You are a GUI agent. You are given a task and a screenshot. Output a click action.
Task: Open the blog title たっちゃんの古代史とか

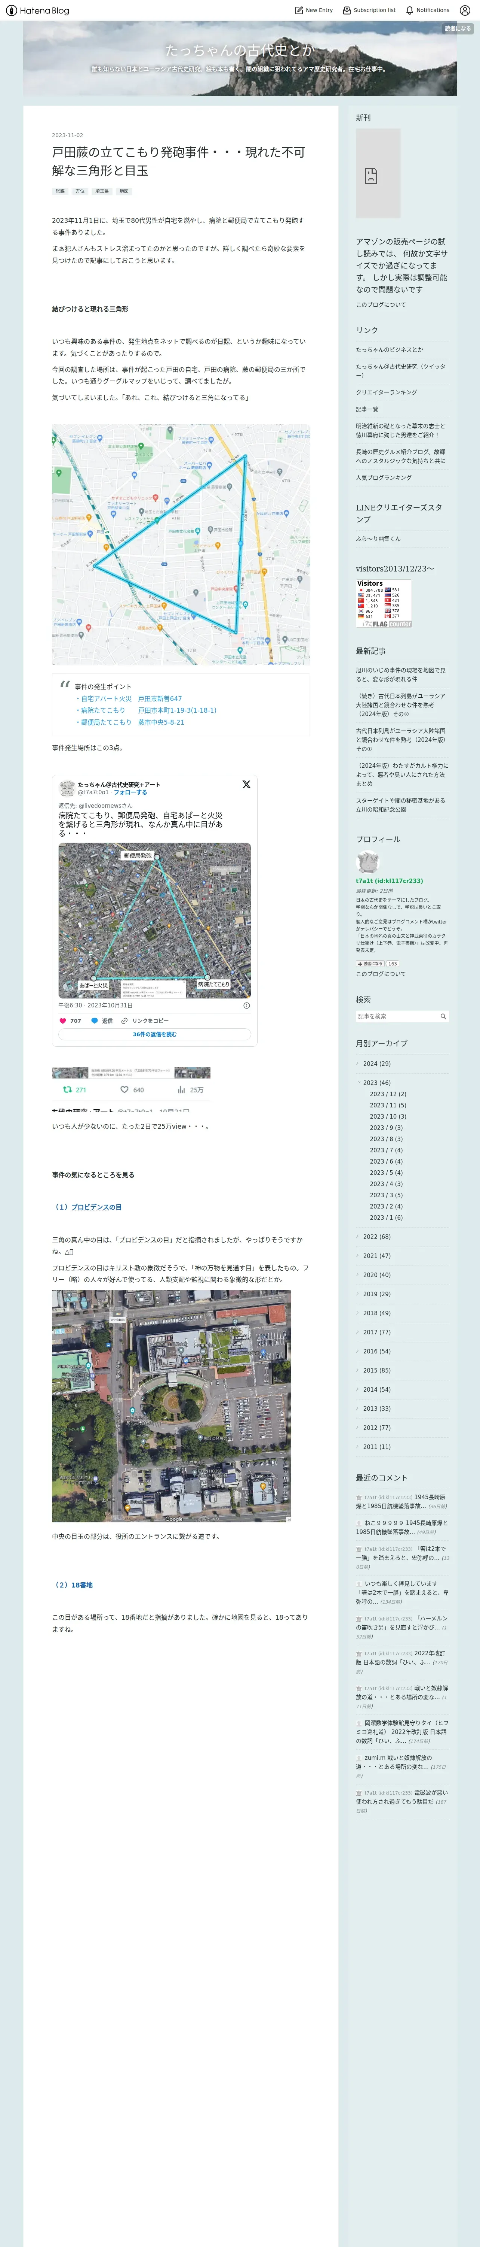pyautogui.click(x=240, y=50)
